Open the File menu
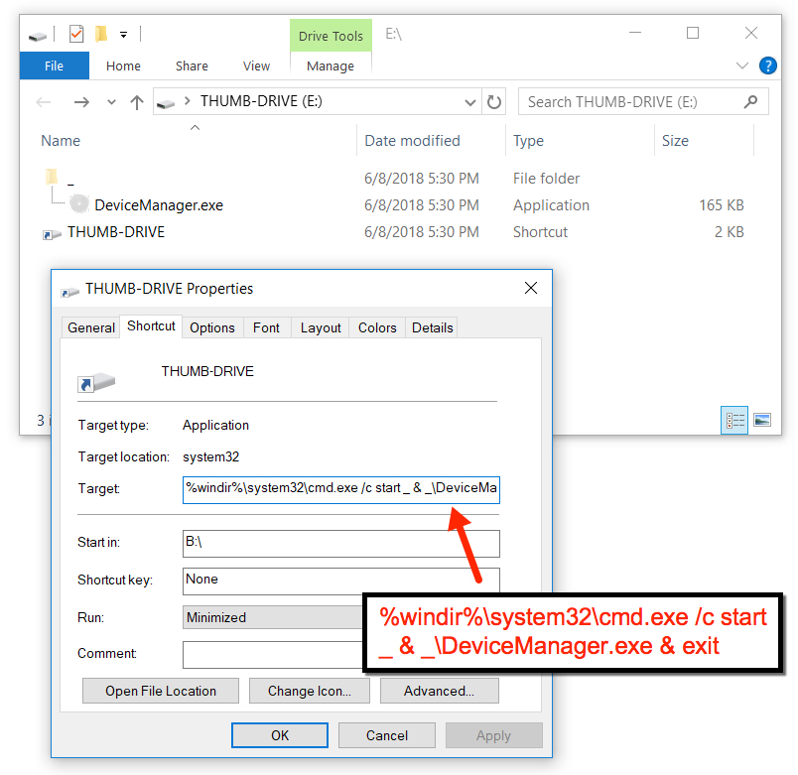This screenshot has height=775, width=798. click(x=54, y=65)
